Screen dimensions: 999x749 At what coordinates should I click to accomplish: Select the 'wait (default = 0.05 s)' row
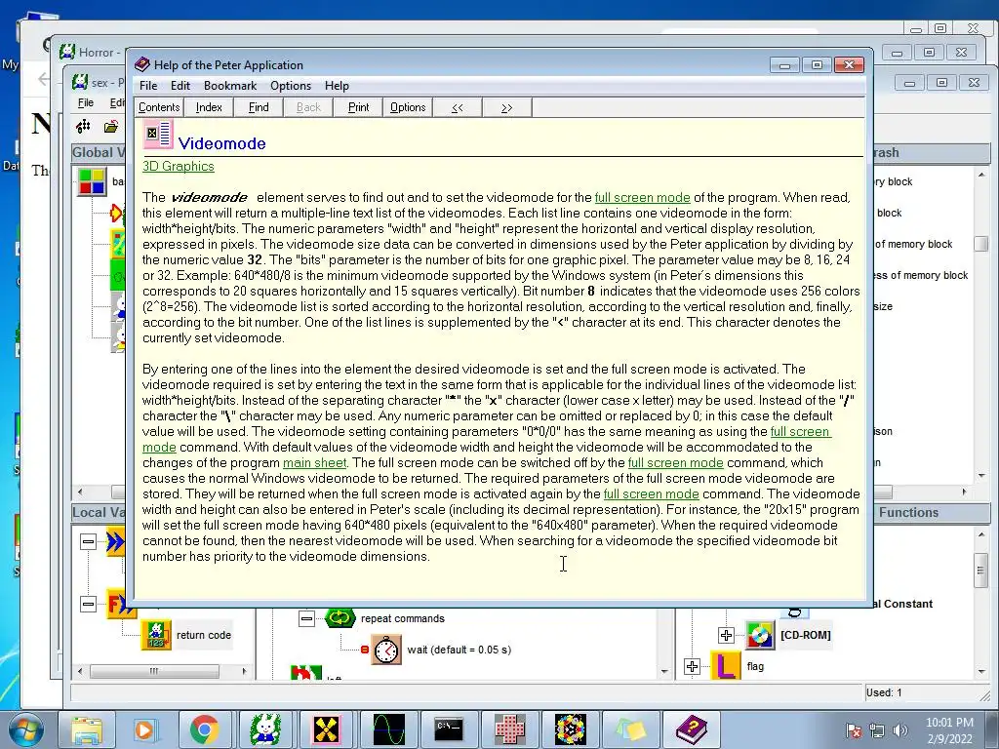coord(460,650)
